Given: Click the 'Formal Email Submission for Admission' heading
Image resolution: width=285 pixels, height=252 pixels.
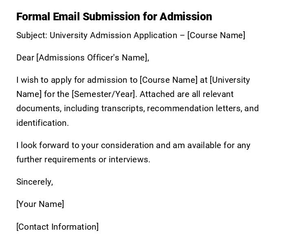Looking at the screenshot, I should pyautogui.click(x=114, y=17).
